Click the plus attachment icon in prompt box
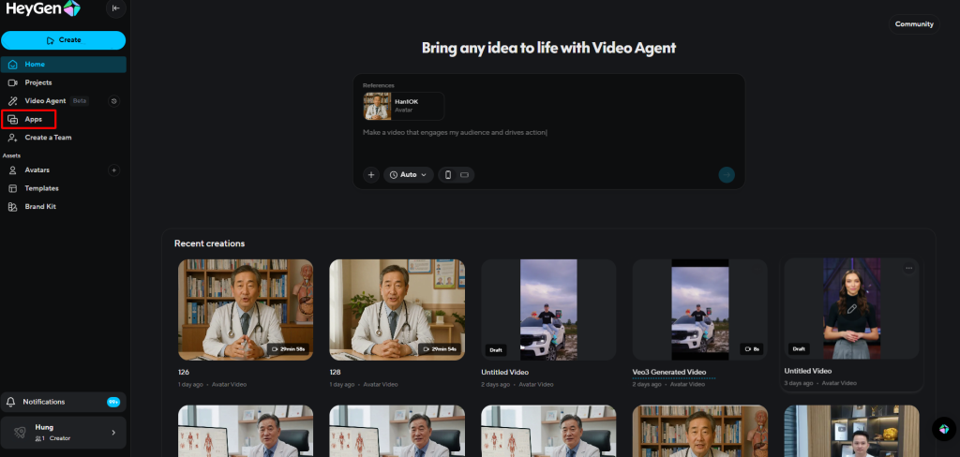The image size is (960, 457). tap(370, 174)
